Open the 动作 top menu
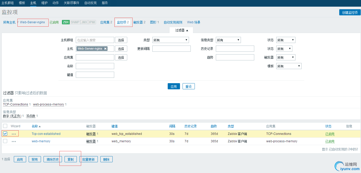Viewport: 361px width, 173px height. pyautogui.click(x=56, y=3)
